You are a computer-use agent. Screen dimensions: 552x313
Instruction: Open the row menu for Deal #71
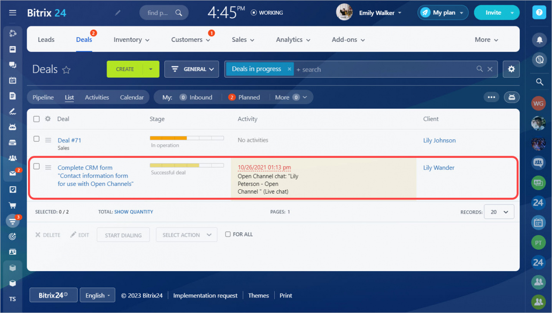(48, 140)
